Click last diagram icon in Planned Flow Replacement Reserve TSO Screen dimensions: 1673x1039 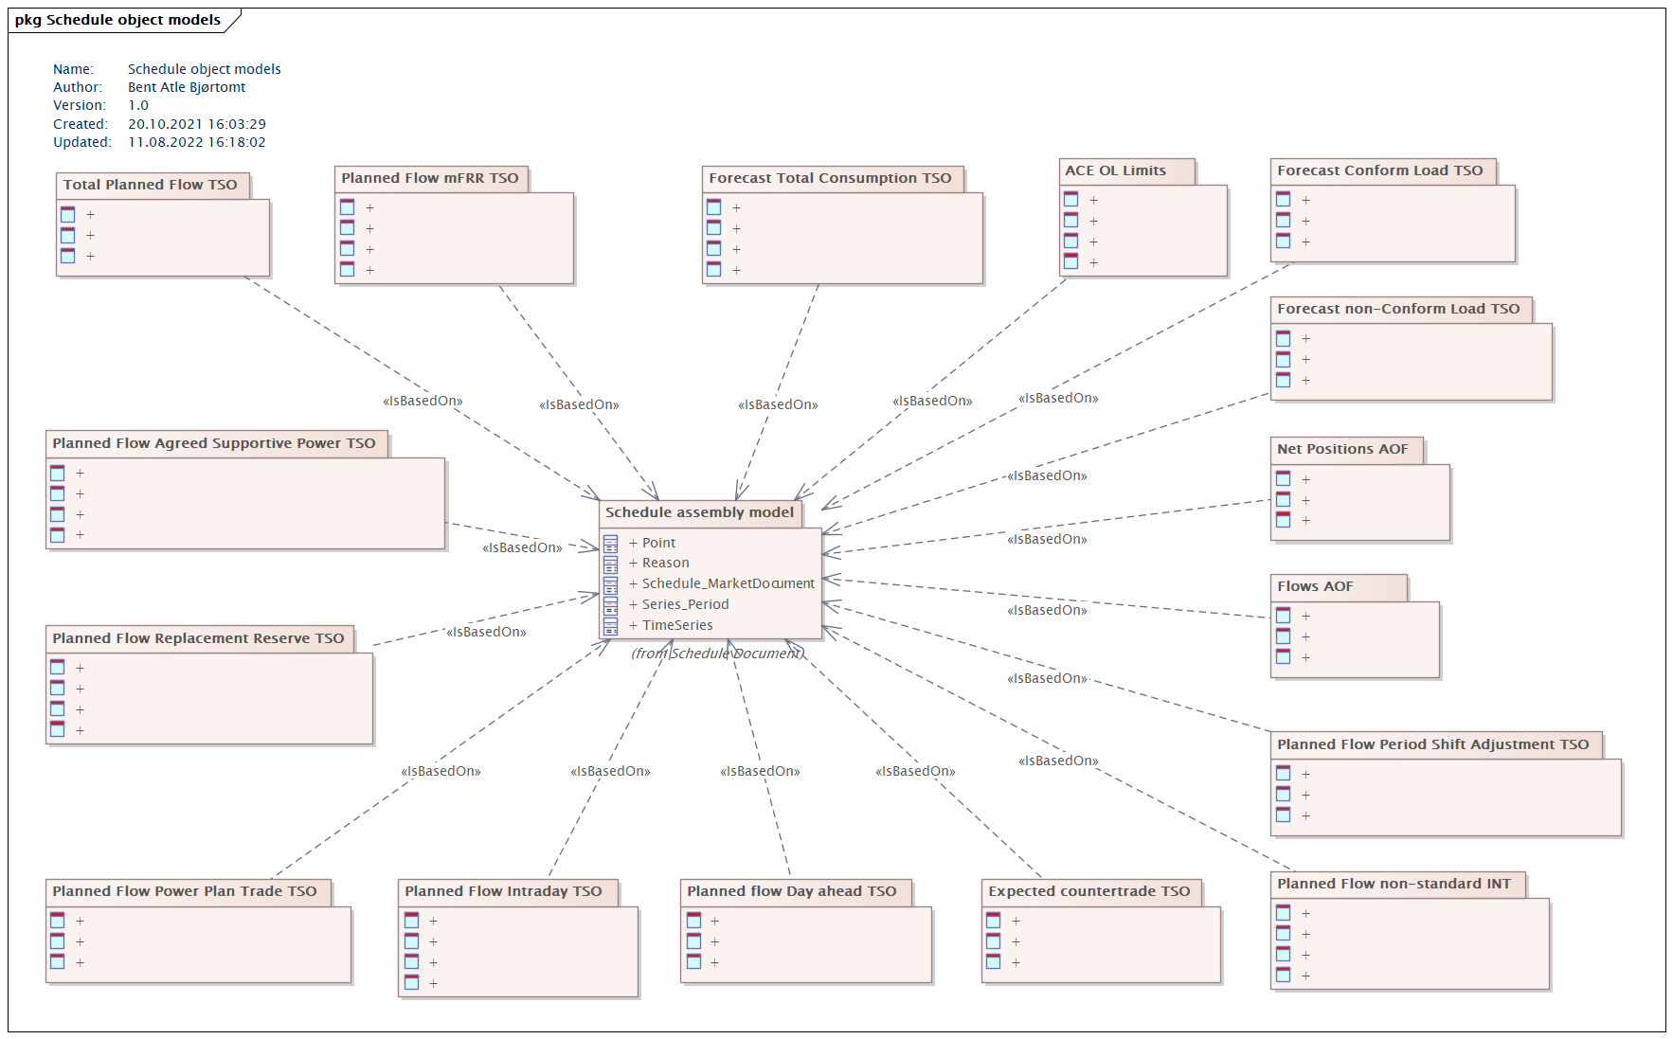coord(58,730)
